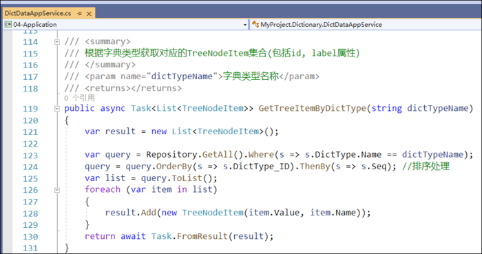Click 'return' keyword on line 130

(101, 236)
